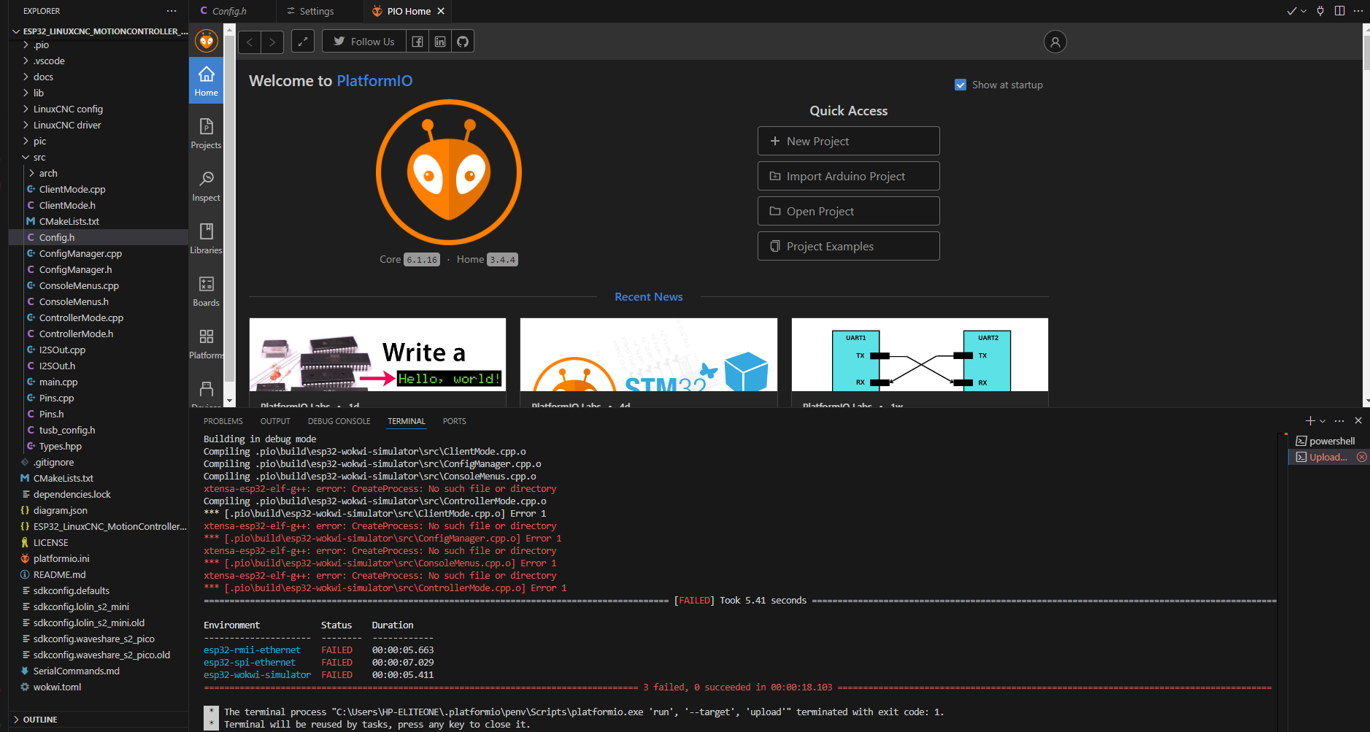
Task: Open PlatformIO LinkedIn page icon
Action: coord(440,42)
